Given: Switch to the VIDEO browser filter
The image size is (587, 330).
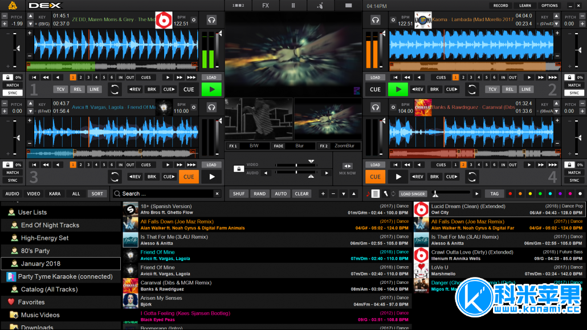Looking at the screenshot, I should (33, 194).
